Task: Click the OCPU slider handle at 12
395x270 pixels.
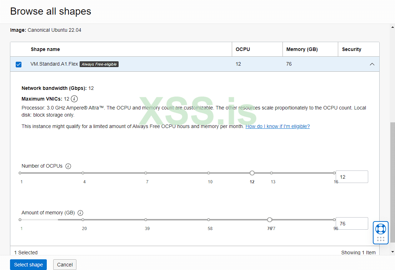Action: point(252,173)
